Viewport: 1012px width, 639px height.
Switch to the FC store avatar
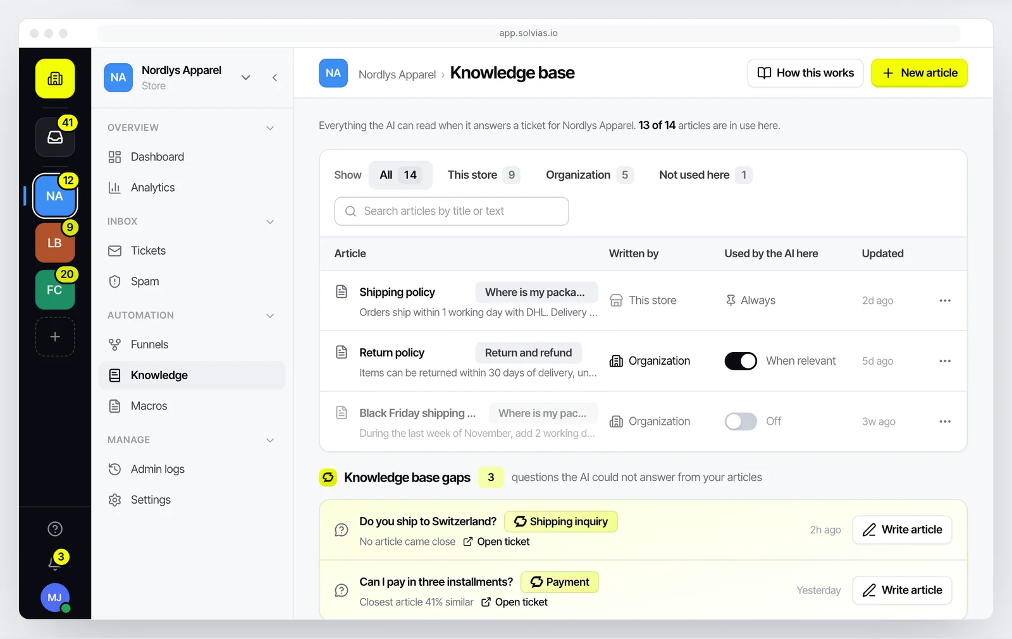pyautogui.click(x=55, y=289)
